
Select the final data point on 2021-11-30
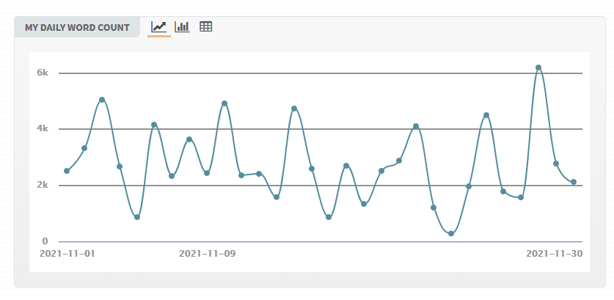tap(574, 182)
